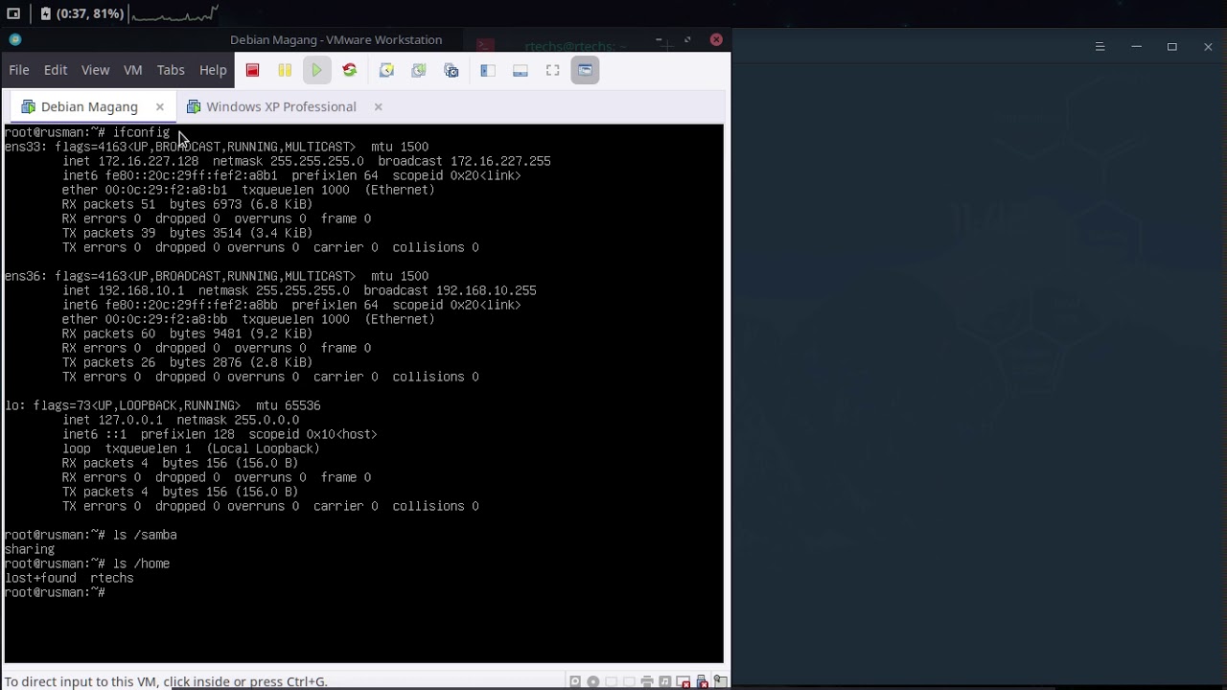This screenshot has width=1227, height=690.
Task: Close the Debian Magang tab
Action: 160,106
